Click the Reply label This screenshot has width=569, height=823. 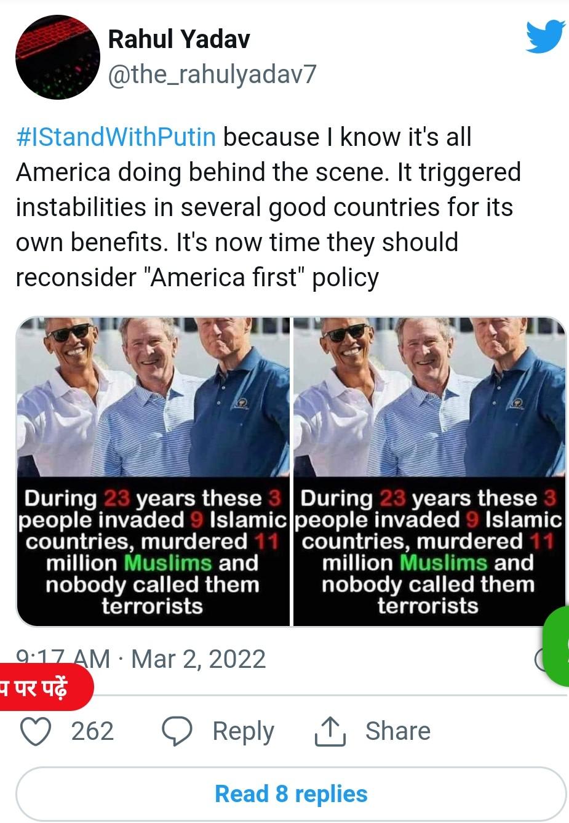pyautogui.click(x=243, y=731)
